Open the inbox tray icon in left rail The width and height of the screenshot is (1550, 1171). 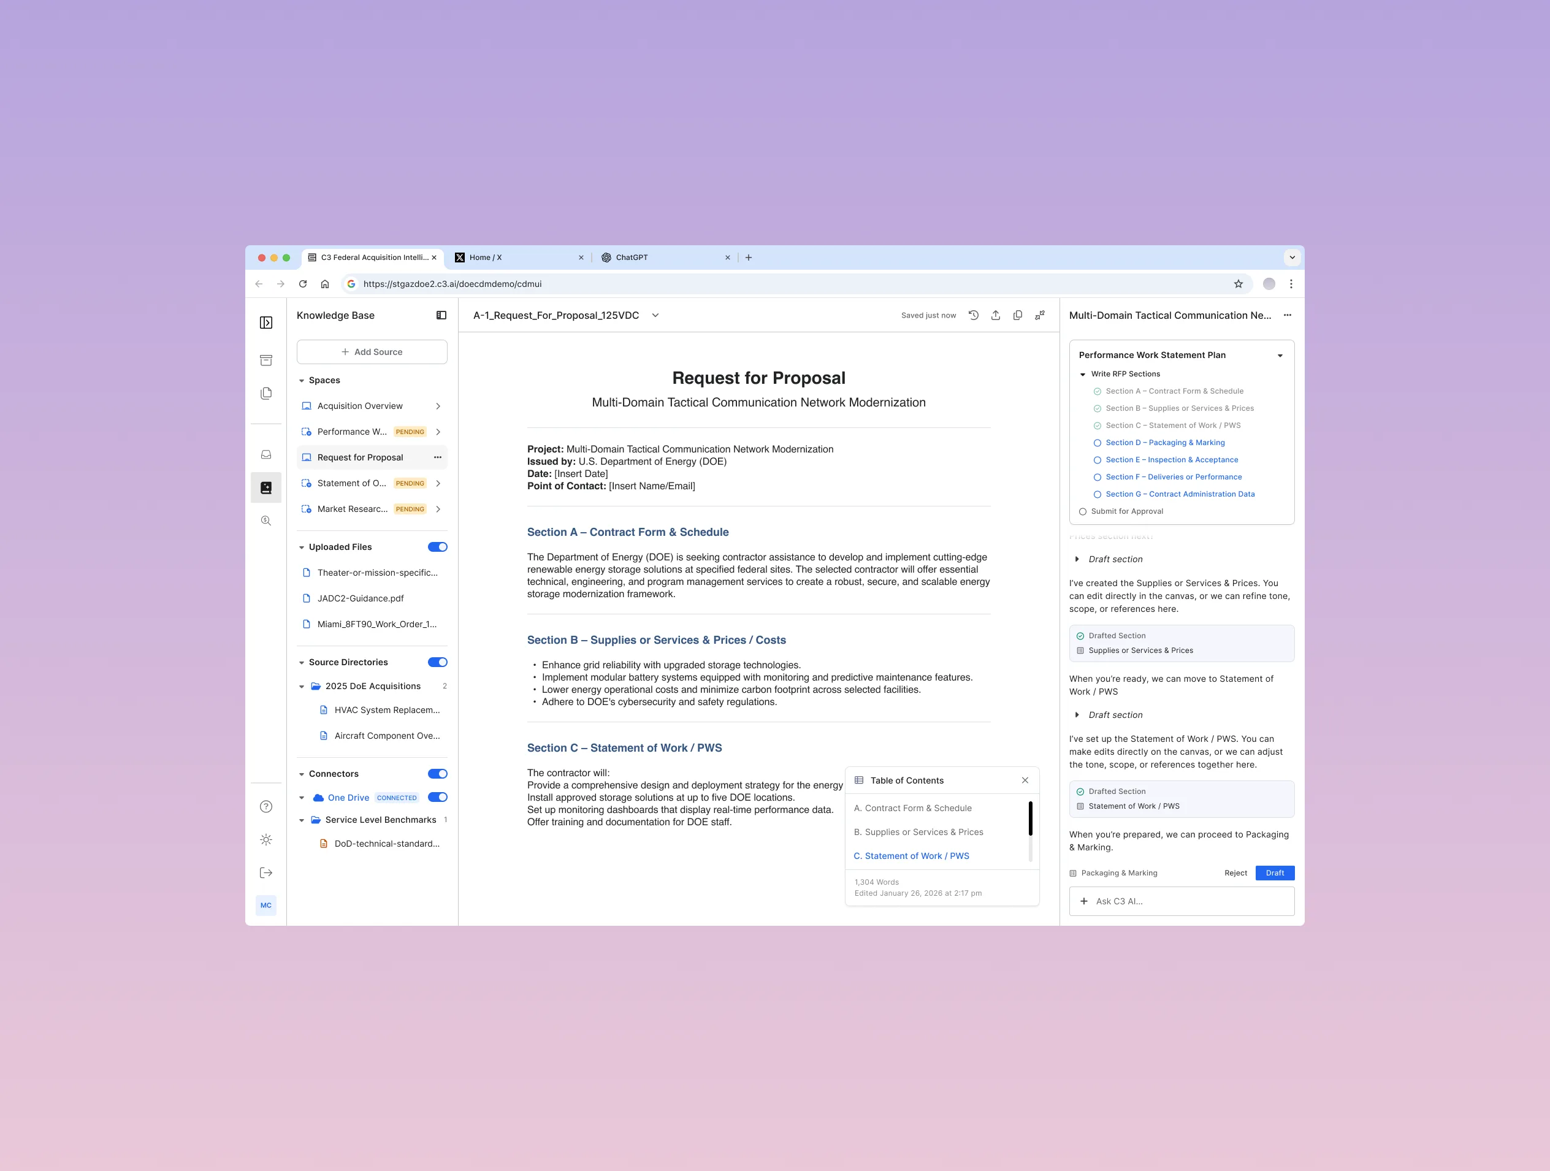[265, 455]
